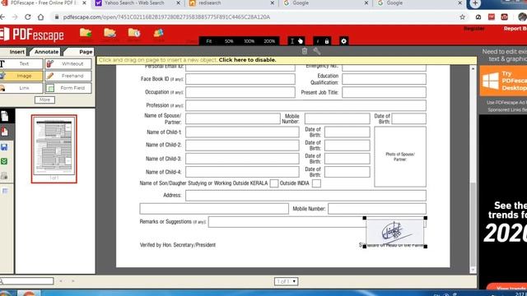This screenshot has height=296, width=527.
Task: Open the Try PDFescape Desktop ad
Action: coord(503,81)
